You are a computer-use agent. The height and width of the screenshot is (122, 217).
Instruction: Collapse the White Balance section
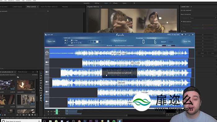click(x=182, y=22)
